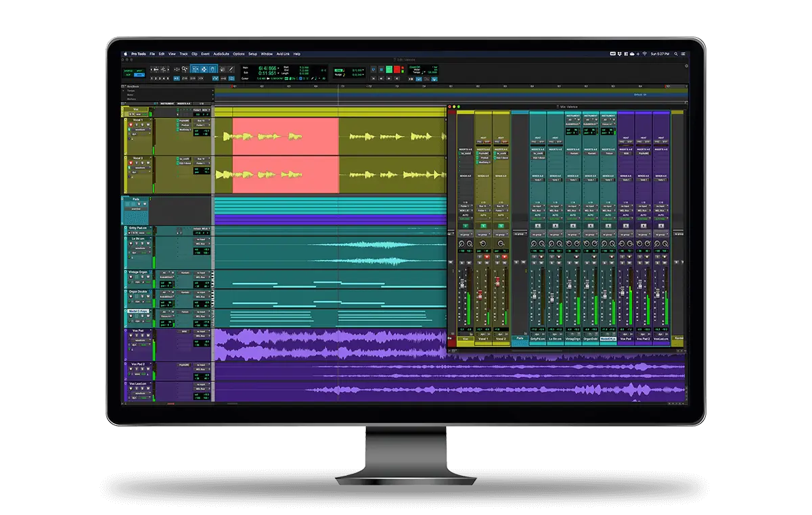This screenshot has width=812, height=515.
Task: Solo the Vocal 2 track
Action: 142,163
